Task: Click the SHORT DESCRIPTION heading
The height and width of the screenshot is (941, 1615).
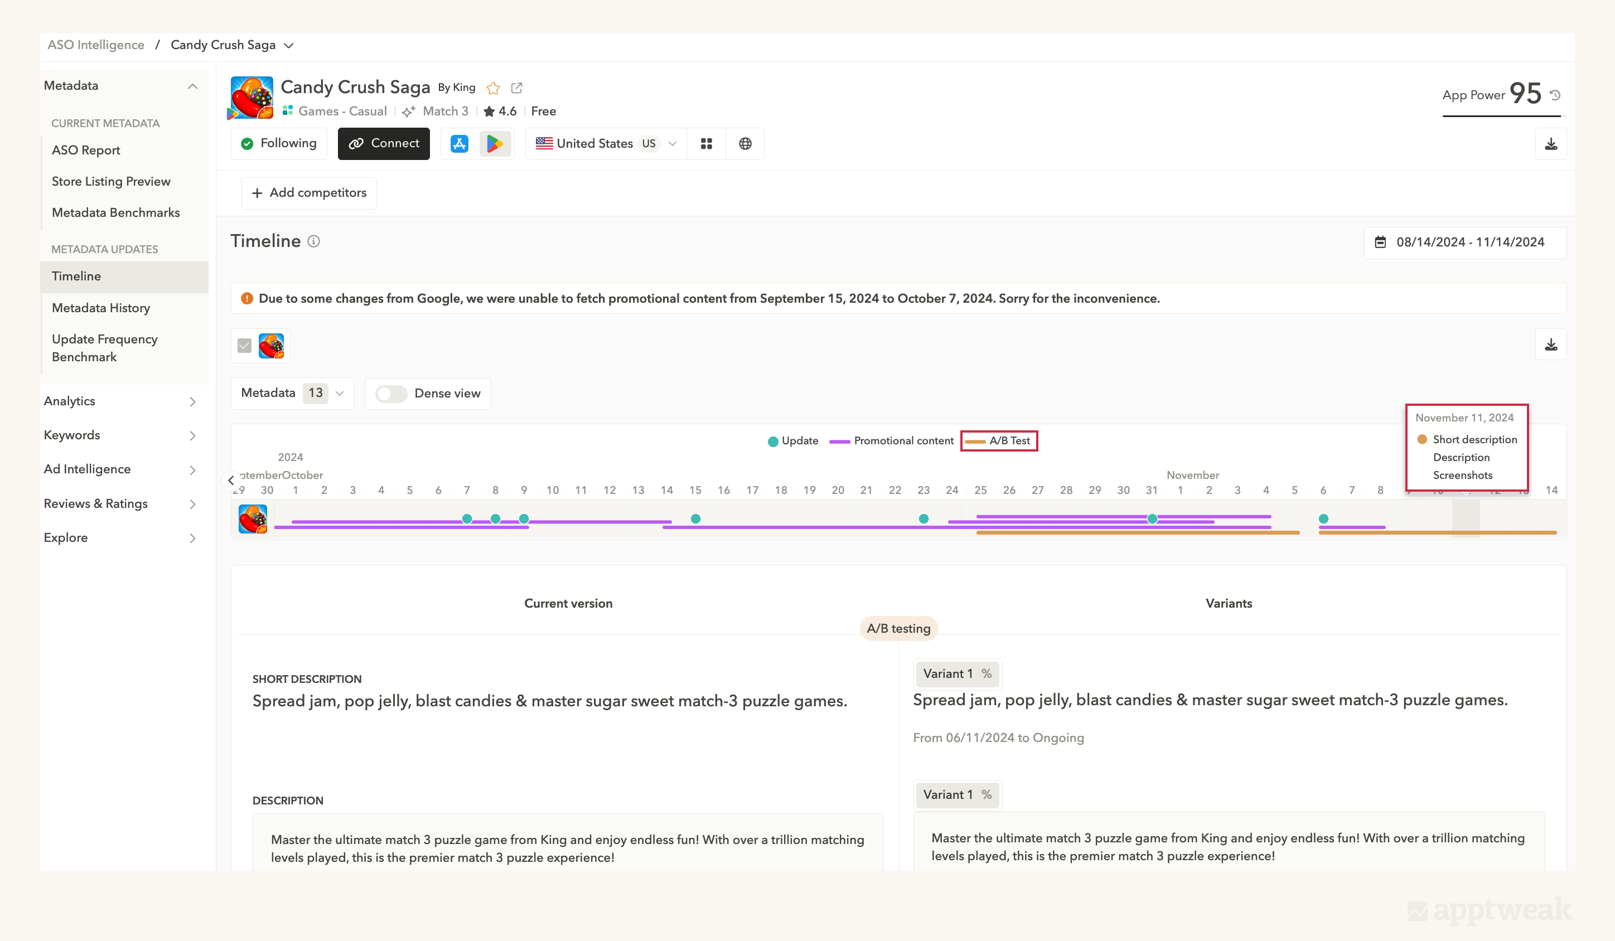Action: click(307, 679)
